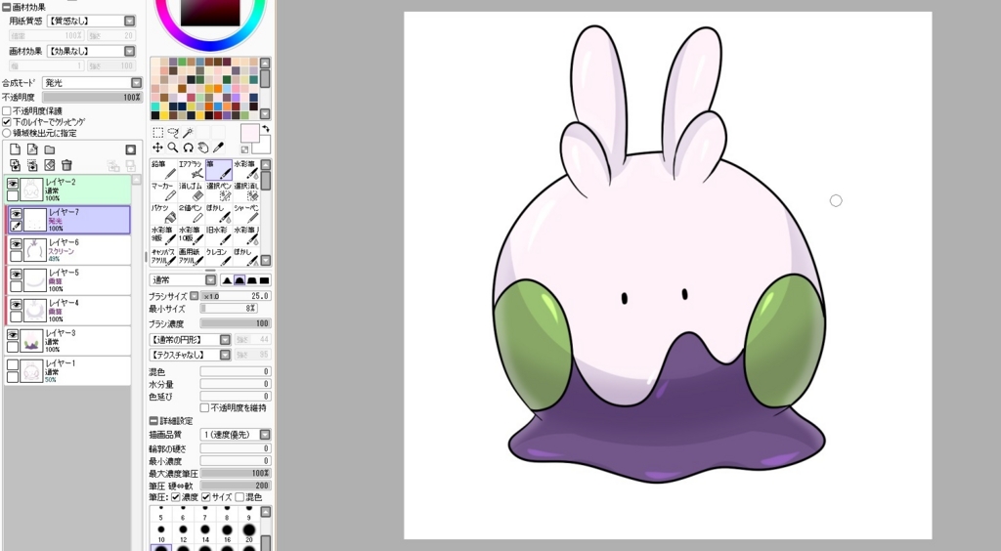Screen dimensions: 1001x551
Task: Select the 水彩筆 watercolor brush
Action: tap(245, 169)
